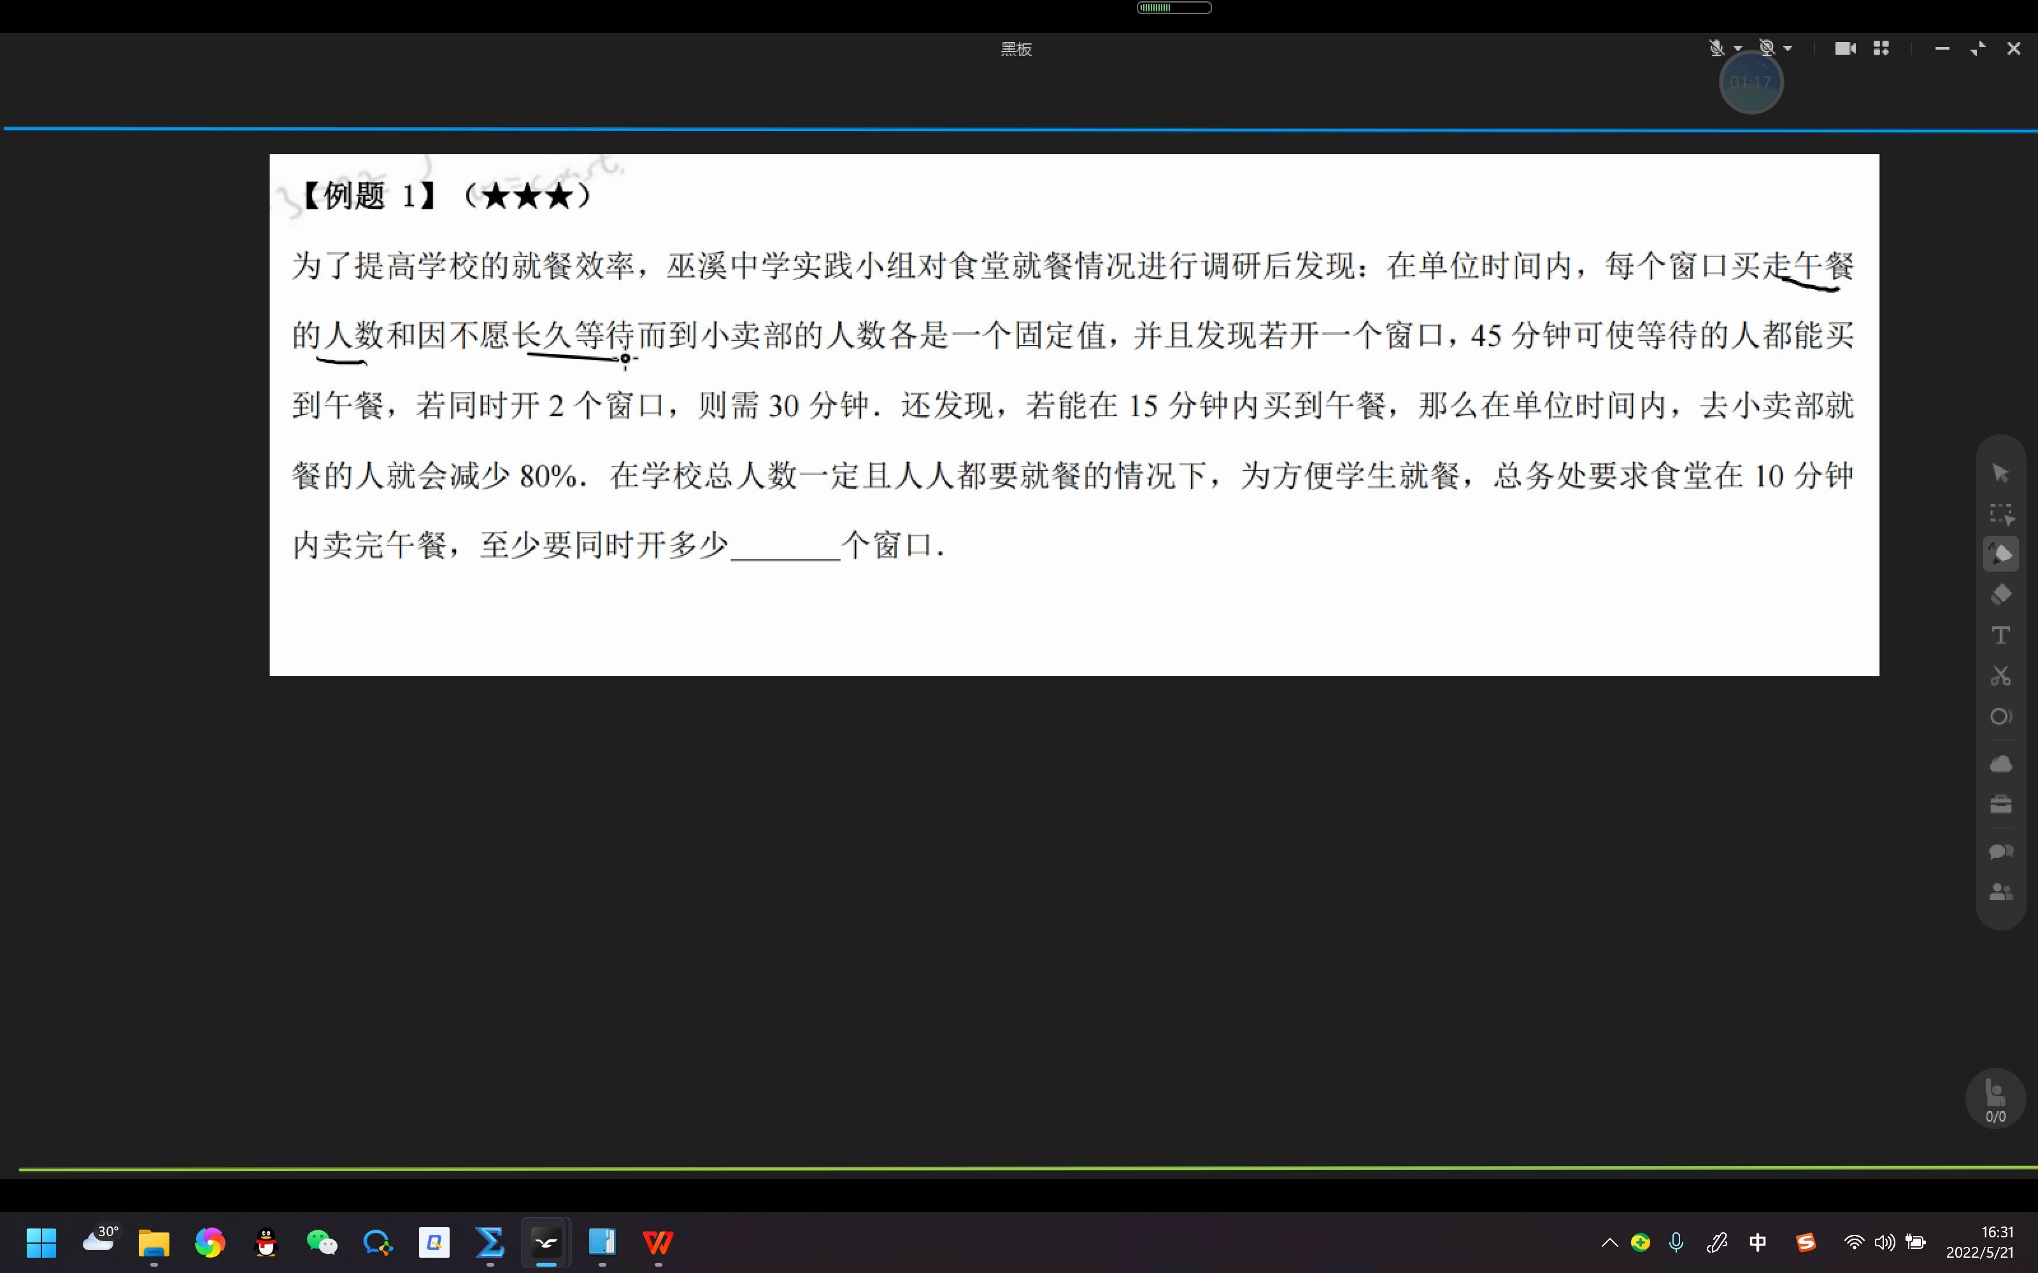
Task: Open the toolbox briefcase panel
Action: [2001, 804]
